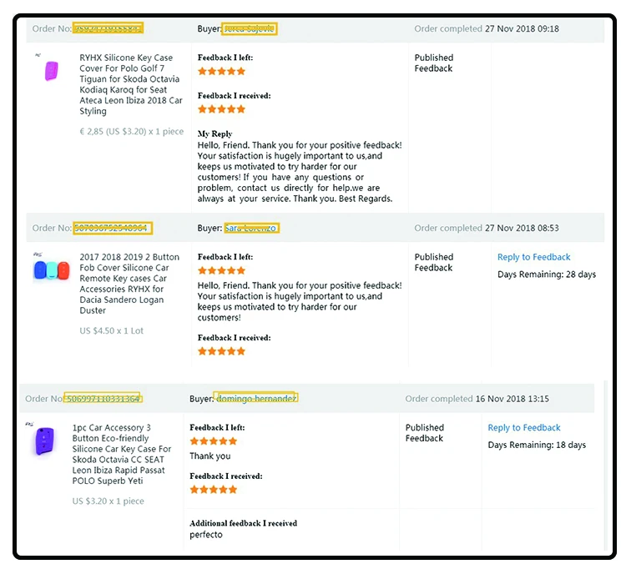Click buyer name on the 27 Nov 09:18 order

(x=250, y=28)
